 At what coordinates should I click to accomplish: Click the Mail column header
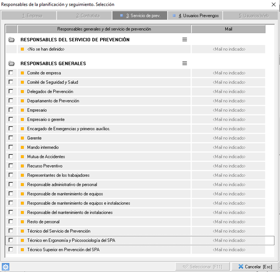[228, 29]
